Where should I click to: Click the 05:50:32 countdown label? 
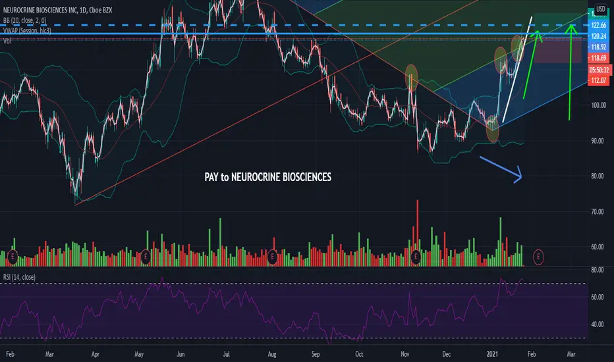(599, 70)
